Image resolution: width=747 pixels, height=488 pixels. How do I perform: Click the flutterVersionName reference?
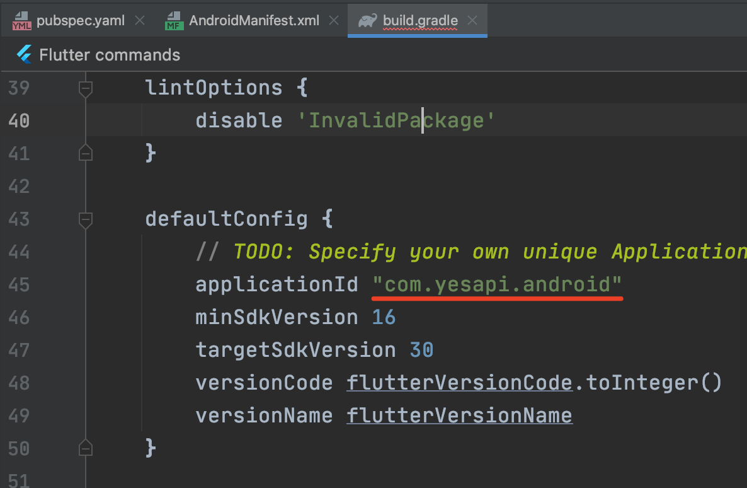[459, 415]
